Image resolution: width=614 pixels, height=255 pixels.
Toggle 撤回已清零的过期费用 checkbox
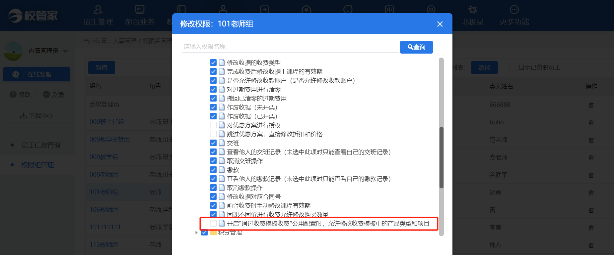pyautogui.click(x=213, y=98)
